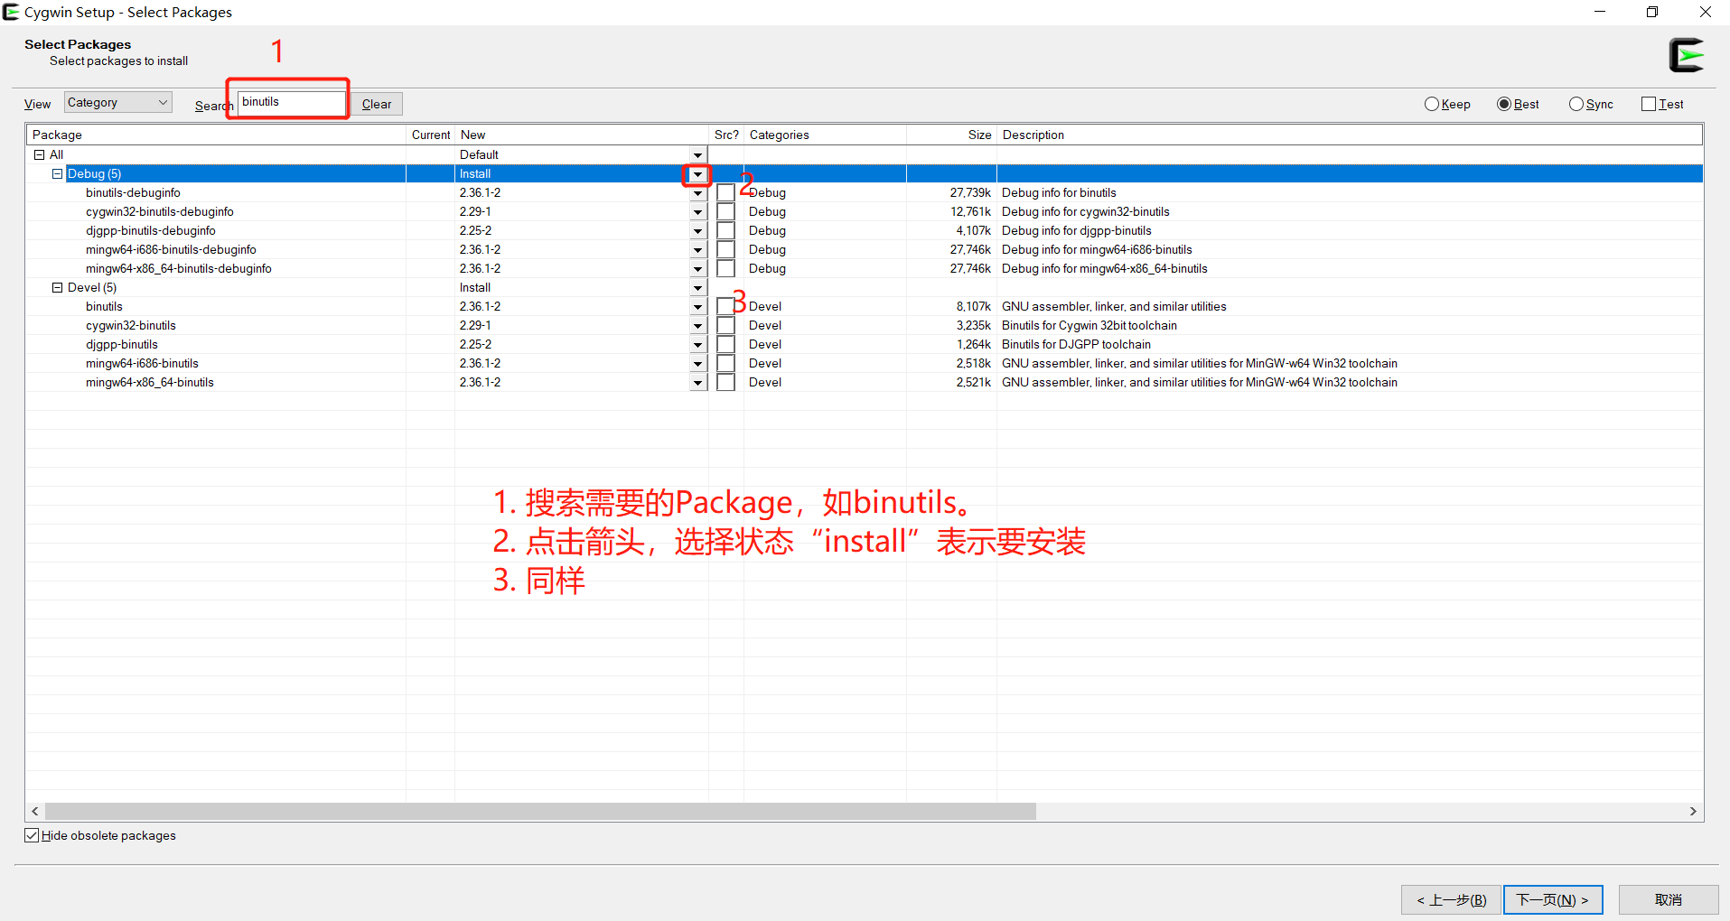The height and width of the screenshot is (921, 1730).
Task: Collapse the All root tree node
Action: [40, 154]
